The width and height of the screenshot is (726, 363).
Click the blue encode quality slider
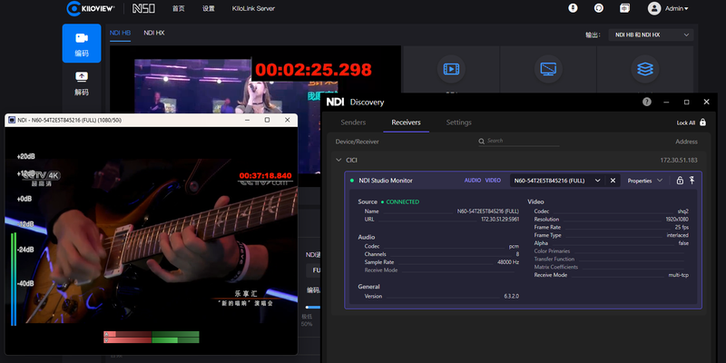[313, 307]
